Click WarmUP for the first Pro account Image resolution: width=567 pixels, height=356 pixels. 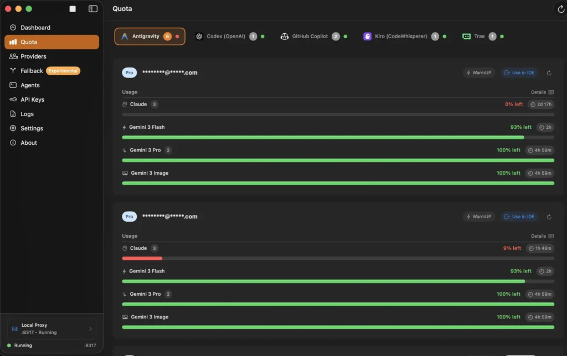point(478,72)
